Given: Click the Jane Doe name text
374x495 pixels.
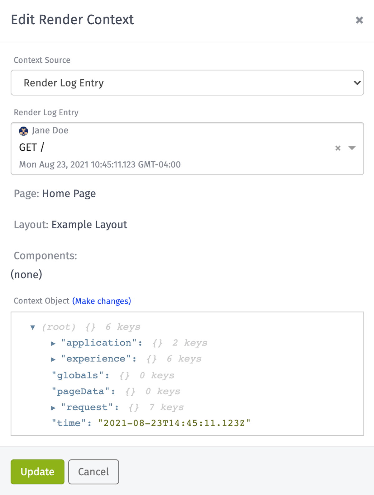Looking at the screenshot, I should (50, 131).
